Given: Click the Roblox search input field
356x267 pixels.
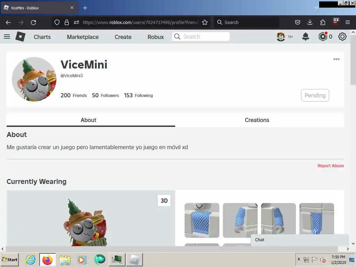Looking at the screenshot, I should pyautogui.click(x=201, y=37).
